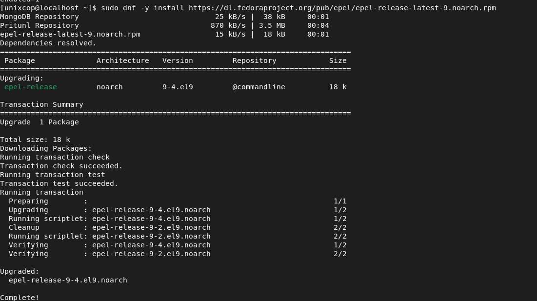Click the 'Upgrade 1 Package' line
Viewport: 537px width, 301px height.
[40, 122]
